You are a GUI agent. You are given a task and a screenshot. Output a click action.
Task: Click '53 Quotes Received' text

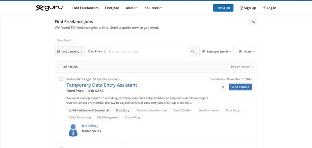(x=106, y=79)
